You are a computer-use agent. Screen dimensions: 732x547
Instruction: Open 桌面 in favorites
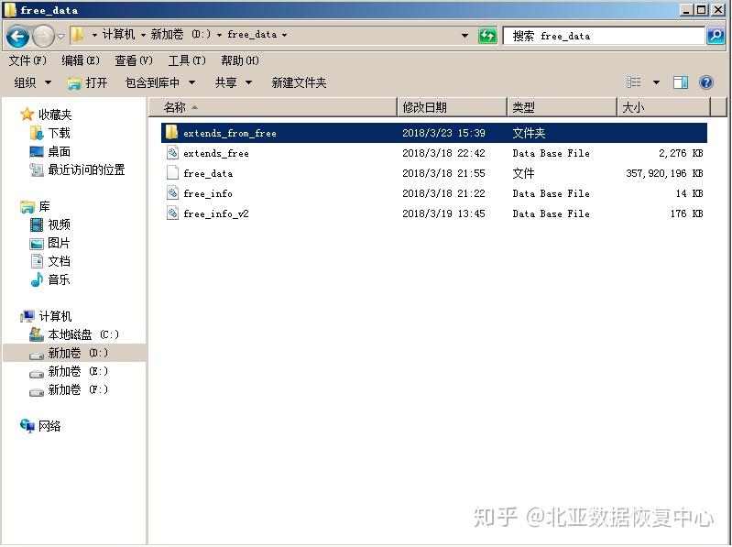tap(50, 151)
